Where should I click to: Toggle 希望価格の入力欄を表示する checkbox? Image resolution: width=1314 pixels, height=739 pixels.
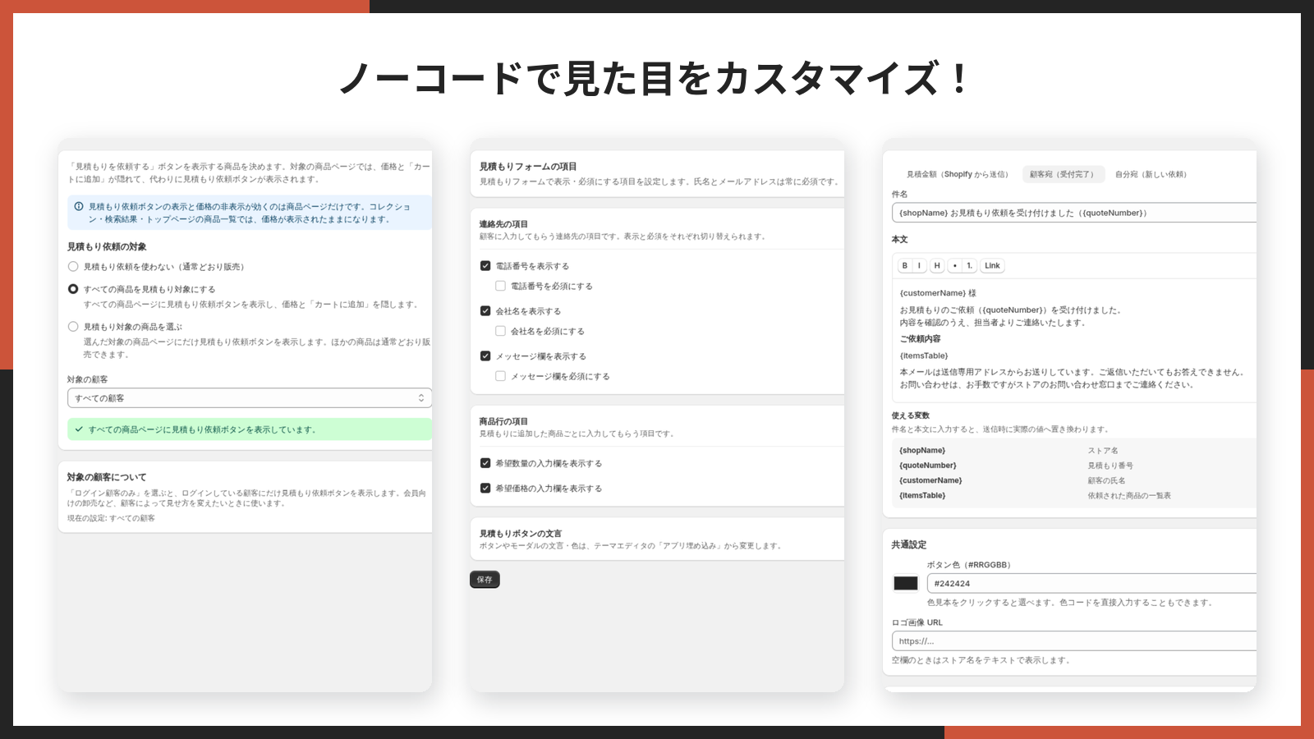(x=485, y=488)
